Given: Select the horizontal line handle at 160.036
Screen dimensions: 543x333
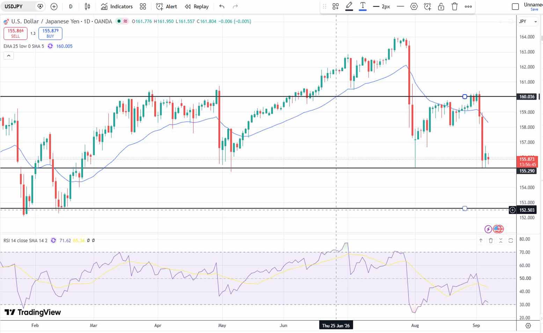Looking at the screenshot, I should 465,97.
